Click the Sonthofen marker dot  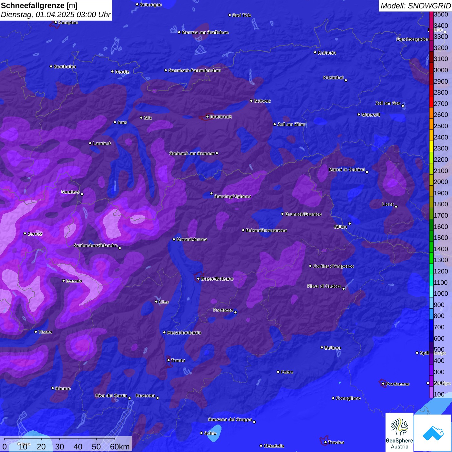click(51, 67)
